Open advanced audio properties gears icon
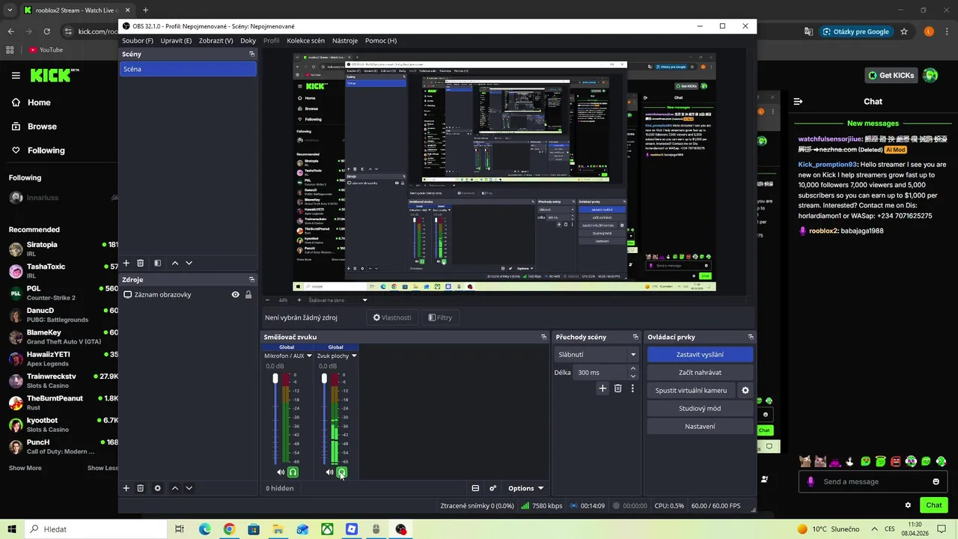 pyautogui.click(x=492, y=488)
